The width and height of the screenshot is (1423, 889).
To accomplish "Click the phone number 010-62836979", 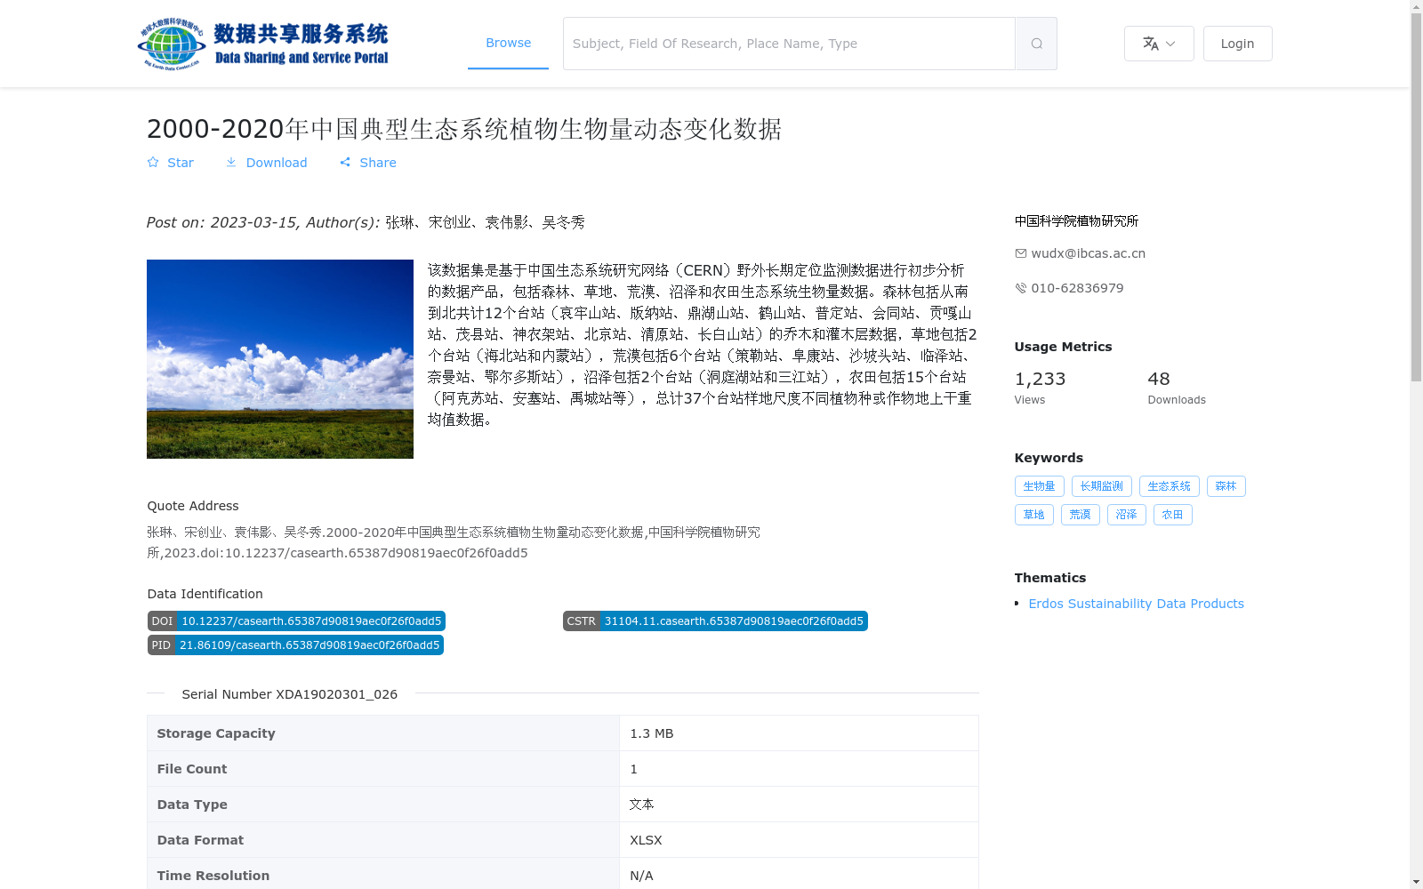I will click(1077, 288).
